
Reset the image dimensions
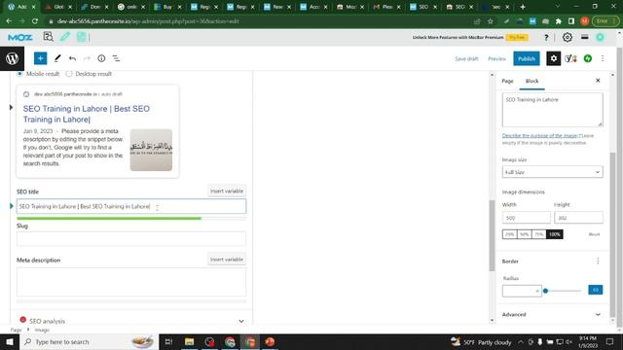point(594,234)
